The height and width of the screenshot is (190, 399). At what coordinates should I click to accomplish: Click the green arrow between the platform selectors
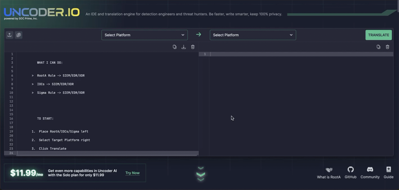tap(199, 35)
